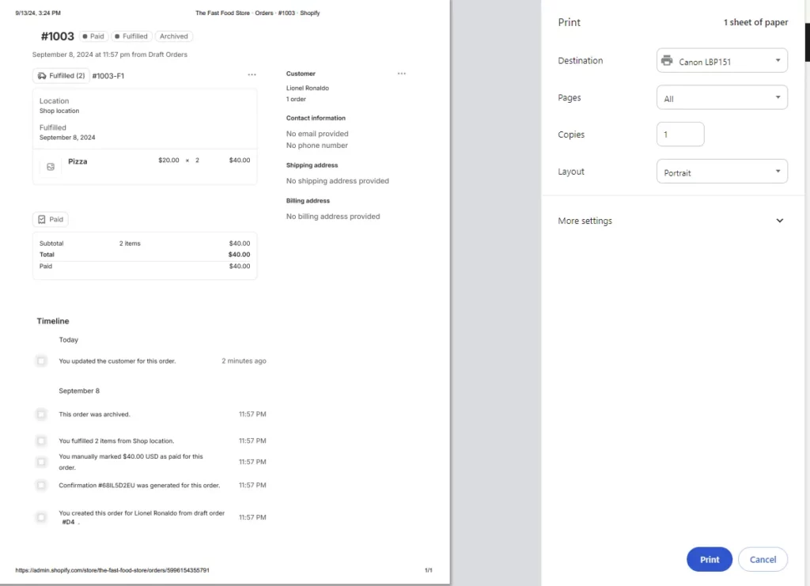Click the Pizza product name

78,161
